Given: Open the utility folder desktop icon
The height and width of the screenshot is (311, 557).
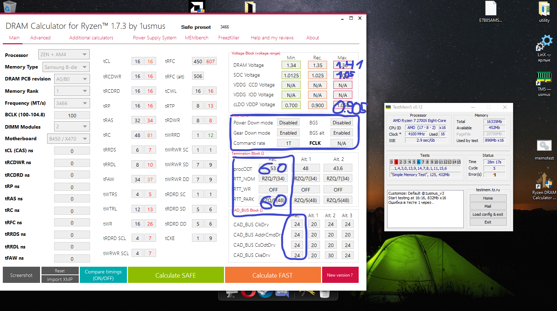Looking at the screenshot, I should (x=544, y=11).
